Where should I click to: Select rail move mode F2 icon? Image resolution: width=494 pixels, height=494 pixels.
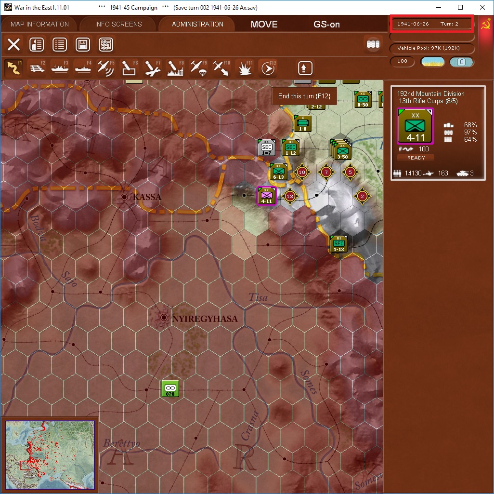click(37, 68)
